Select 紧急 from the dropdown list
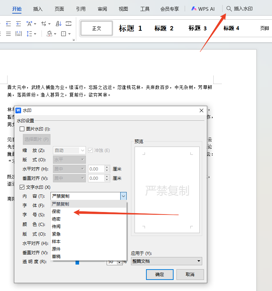 point(89,234)
